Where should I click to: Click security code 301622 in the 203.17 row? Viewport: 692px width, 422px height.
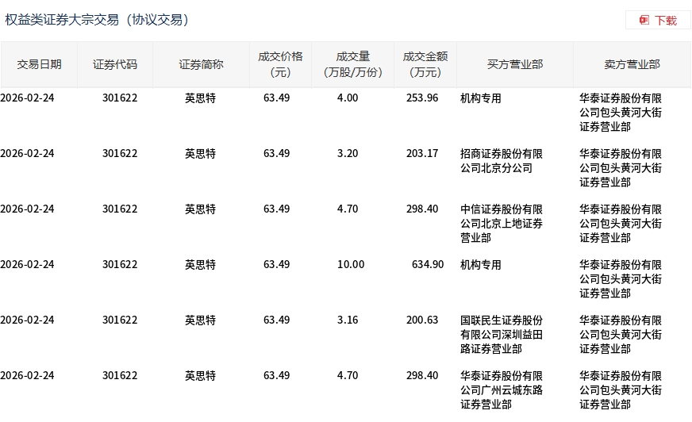coord(120,153)
